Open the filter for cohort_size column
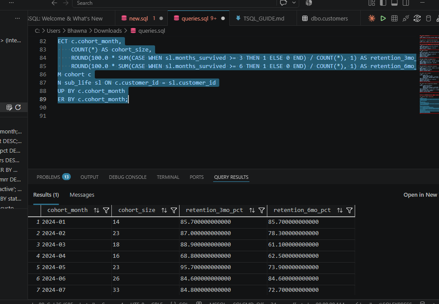439x304 pixels. click(x=174, y=210)
